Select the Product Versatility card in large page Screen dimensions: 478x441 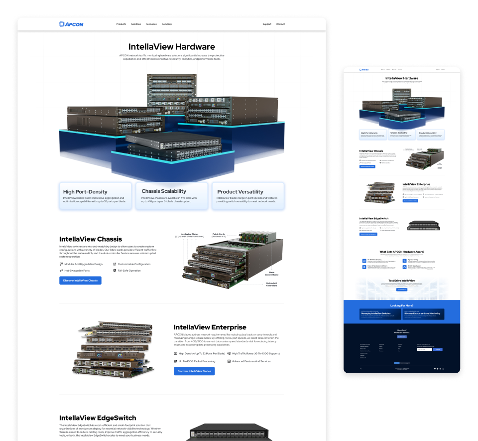pos(248,196)
